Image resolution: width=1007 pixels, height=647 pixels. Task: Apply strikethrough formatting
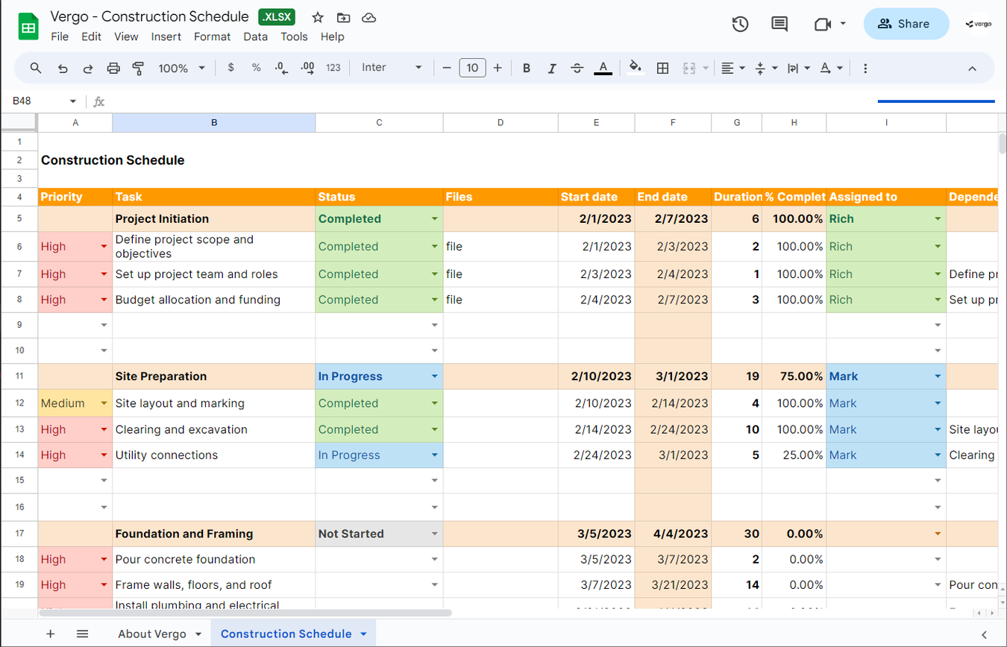577,68
